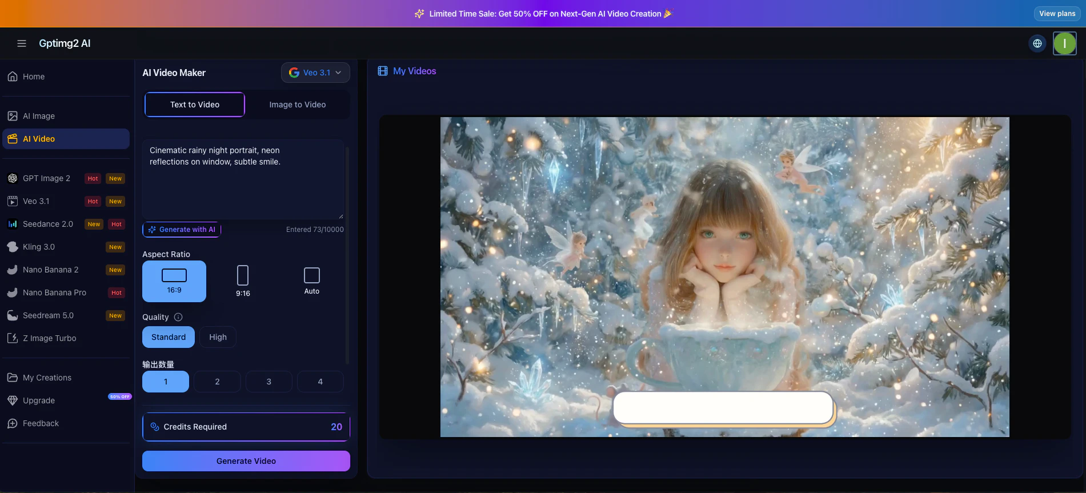Open the hamburger menu icon

pyautogui.click(x=22, y=43)
